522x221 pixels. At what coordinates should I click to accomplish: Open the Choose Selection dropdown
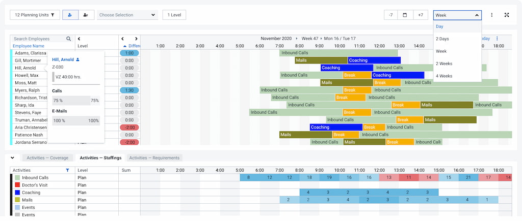[x=127, y=15]
